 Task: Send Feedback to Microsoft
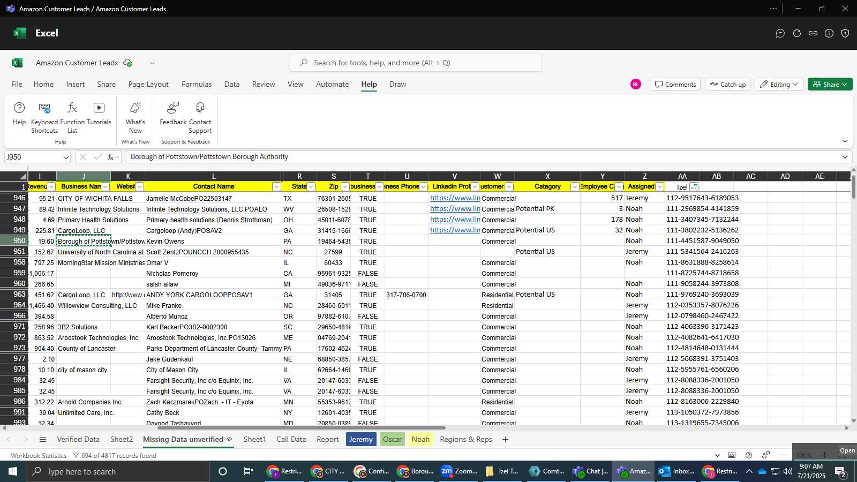[x=173, y=114]
